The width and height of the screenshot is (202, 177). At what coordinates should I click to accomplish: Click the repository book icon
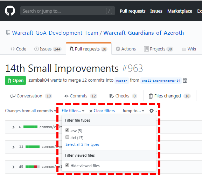point(8,33)
